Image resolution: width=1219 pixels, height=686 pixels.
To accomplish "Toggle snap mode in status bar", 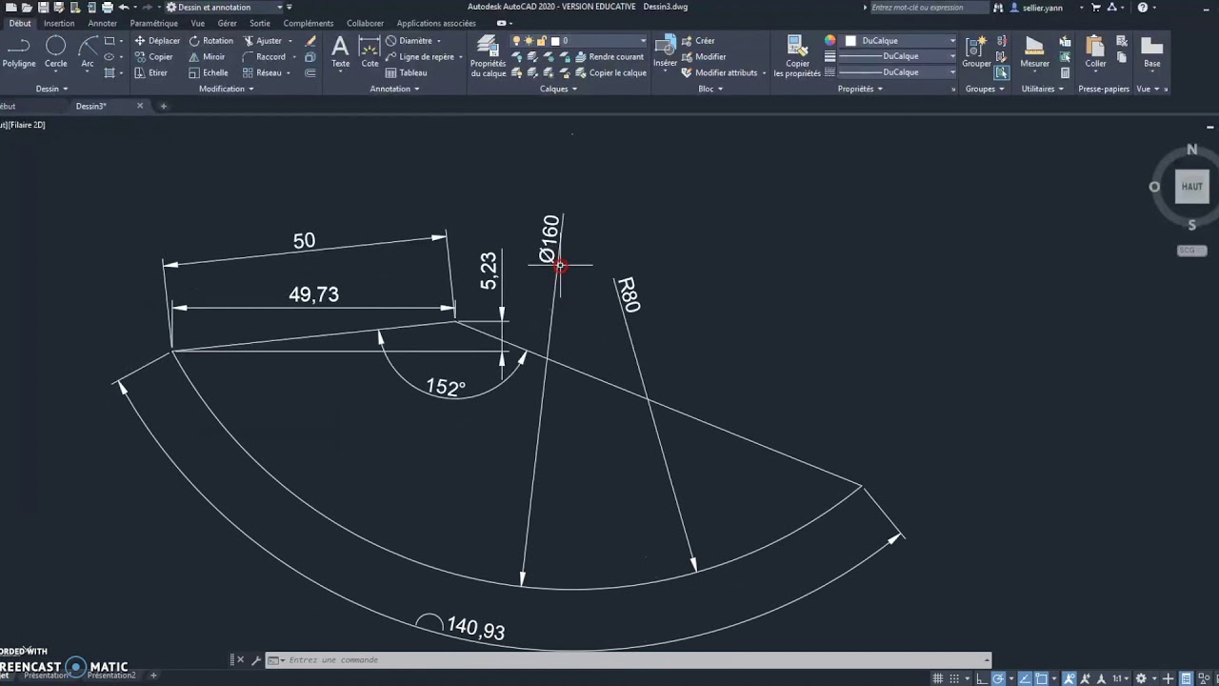I will point(956,678).
